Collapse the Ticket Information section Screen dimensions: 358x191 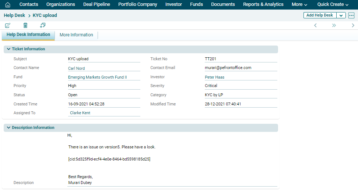8,49
